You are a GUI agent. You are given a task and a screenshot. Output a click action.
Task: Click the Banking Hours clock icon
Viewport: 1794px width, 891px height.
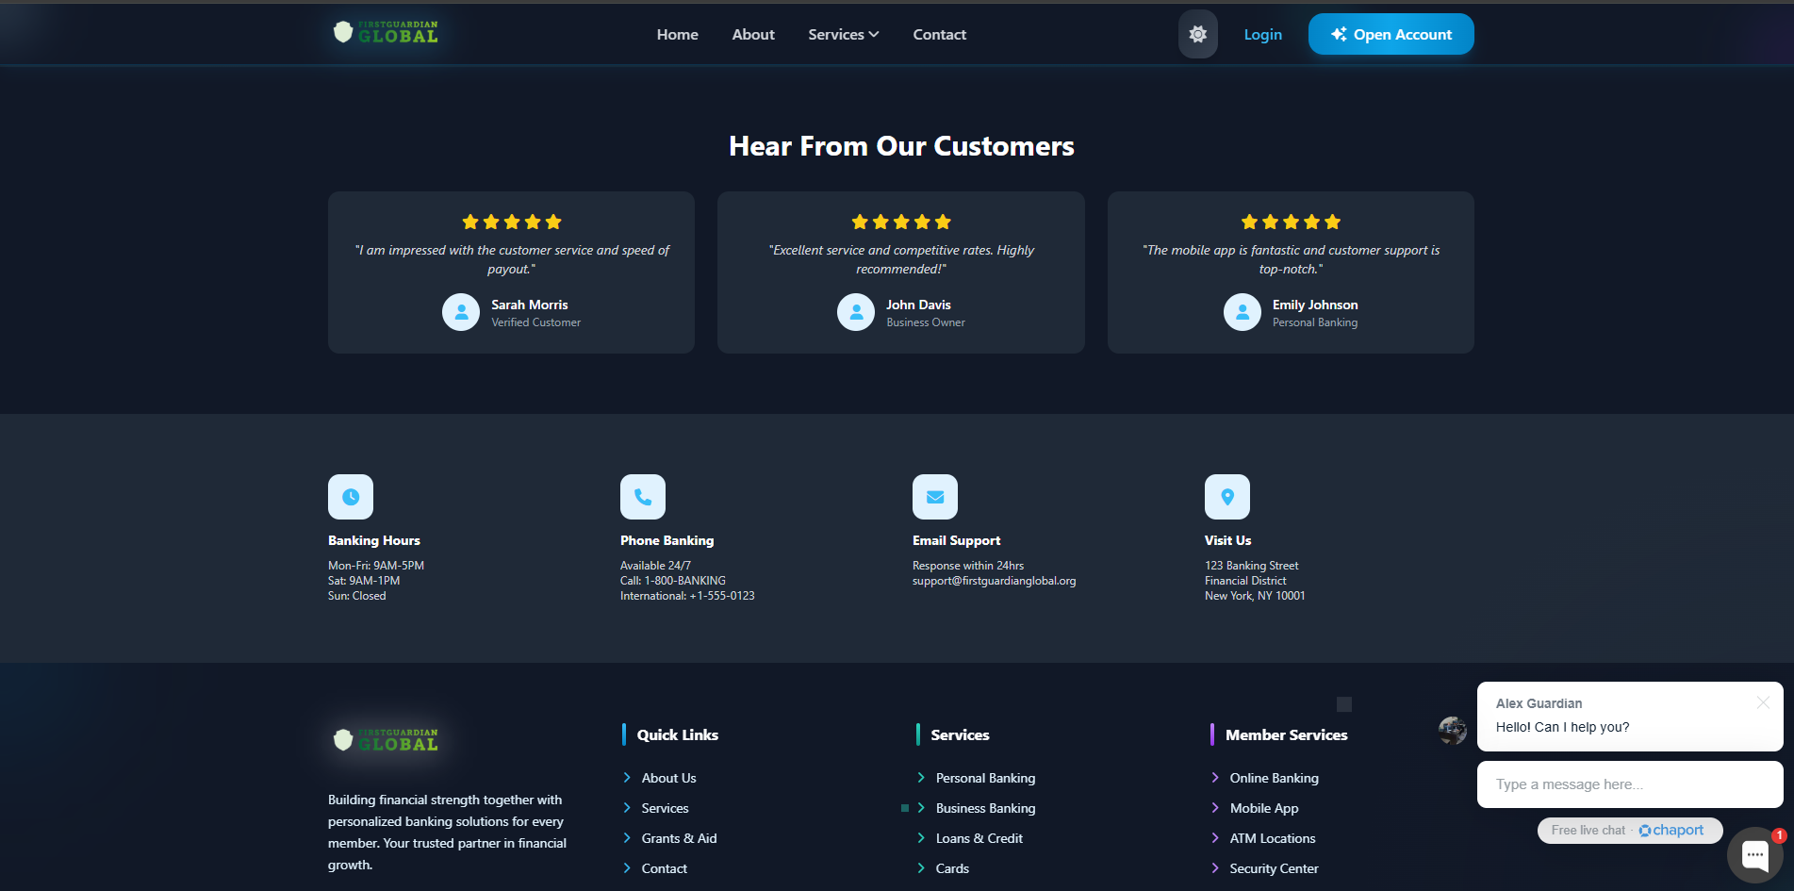(x=351, y=497)
